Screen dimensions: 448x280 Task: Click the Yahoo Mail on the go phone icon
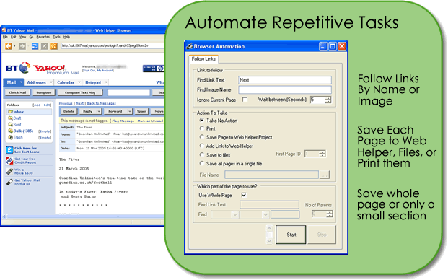(x=9, y=182)
